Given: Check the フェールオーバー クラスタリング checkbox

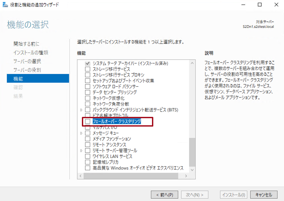Looking at the screenshot, I should [x=88, y=121].
